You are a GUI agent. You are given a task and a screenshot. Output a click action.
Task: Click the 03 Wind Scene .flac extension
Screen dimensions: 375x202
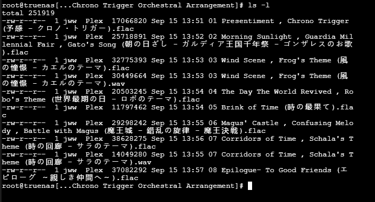[118, 68]
